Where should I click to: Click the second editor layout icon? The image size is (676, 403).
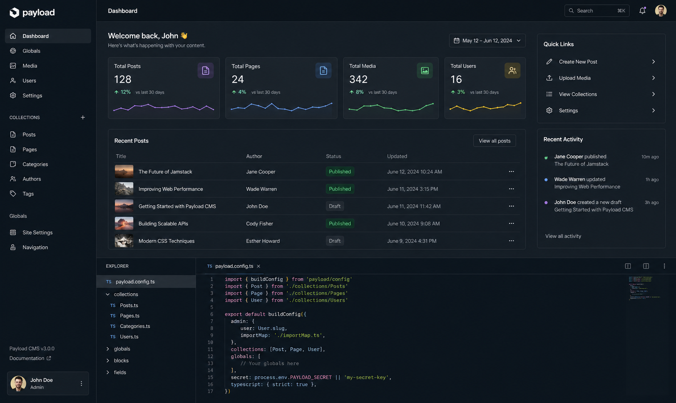646,266
